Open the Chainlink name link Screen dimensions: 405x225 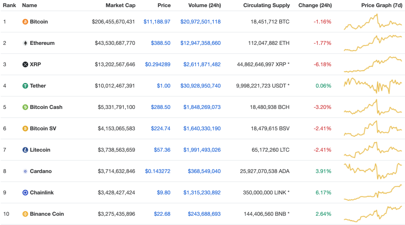(x=42, y=193)
